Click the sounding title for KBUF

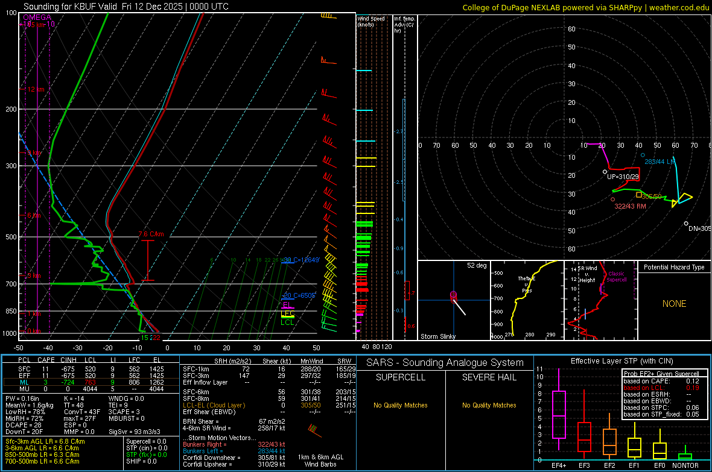126,7
